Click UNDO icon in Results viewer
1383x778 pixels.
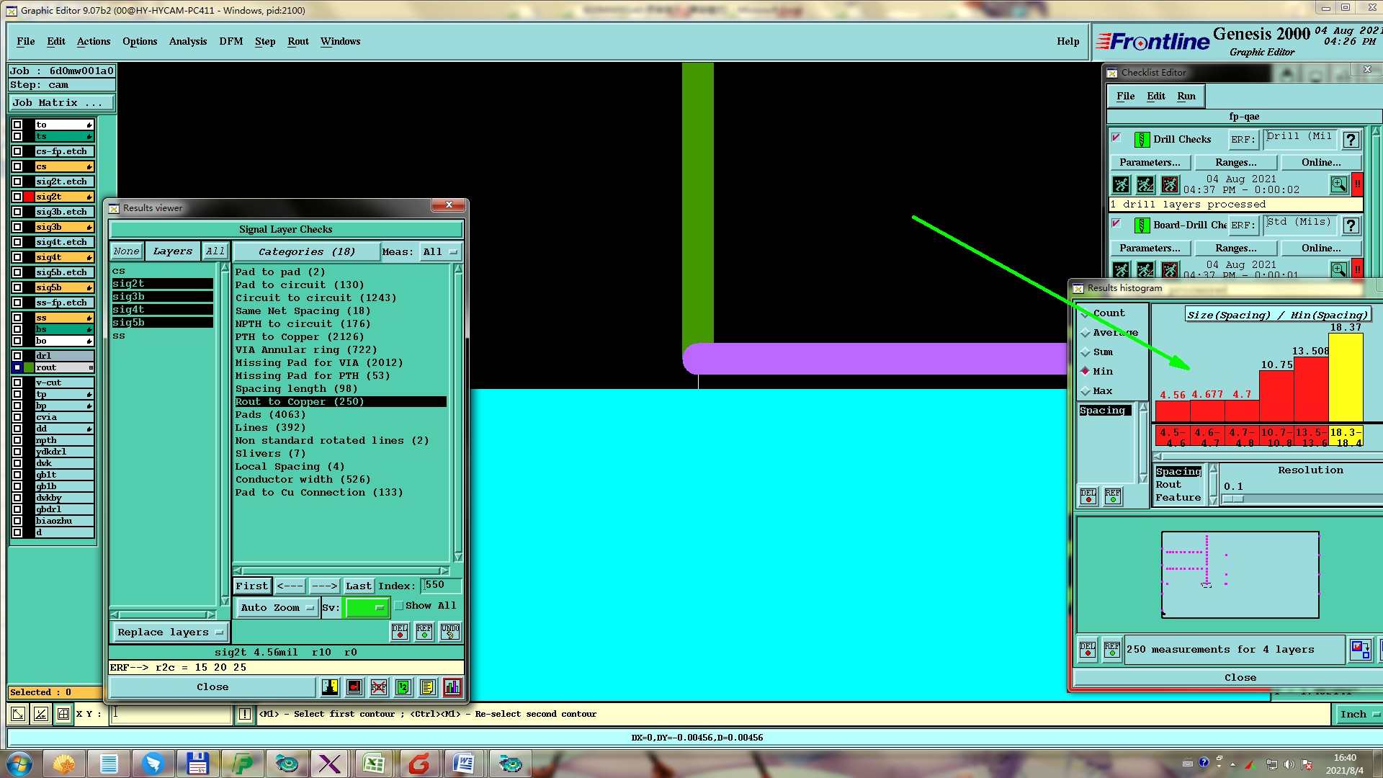pyautogui.click(x=450, y=632)
